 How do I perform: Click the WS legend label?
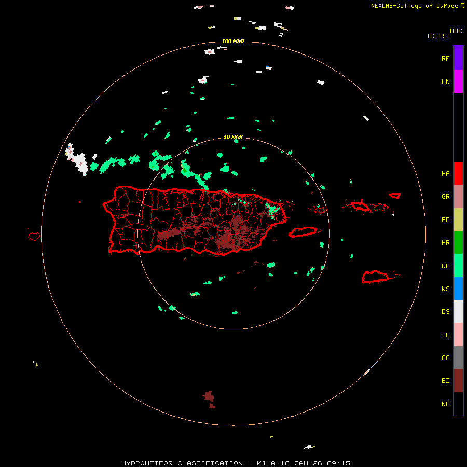[445, 289]
